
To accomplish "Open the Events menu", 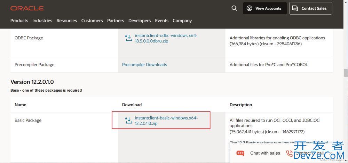I will [x=161, y=21].
